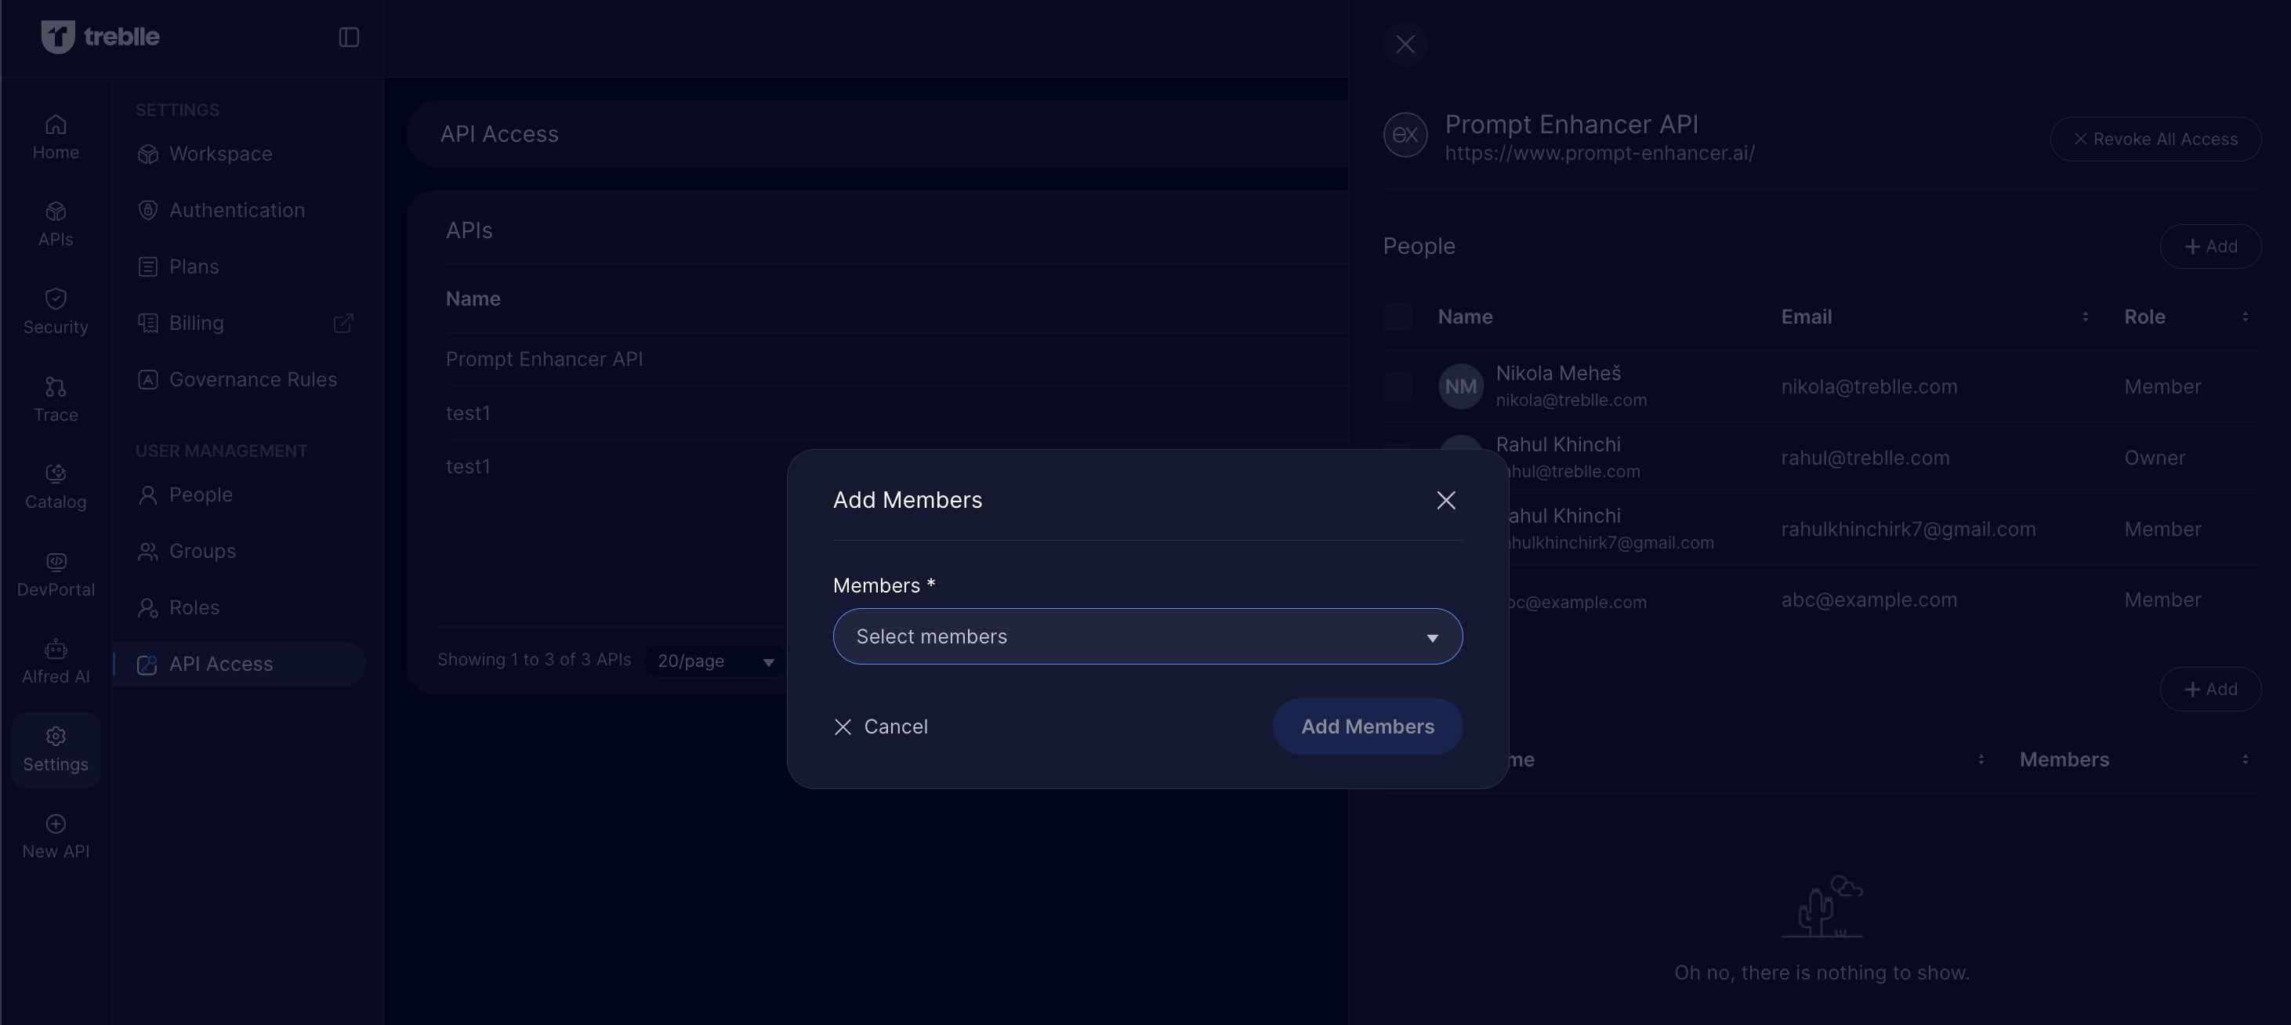Open DevPortal from the sidebar
2291x1025 pixels.
point(55,573)
